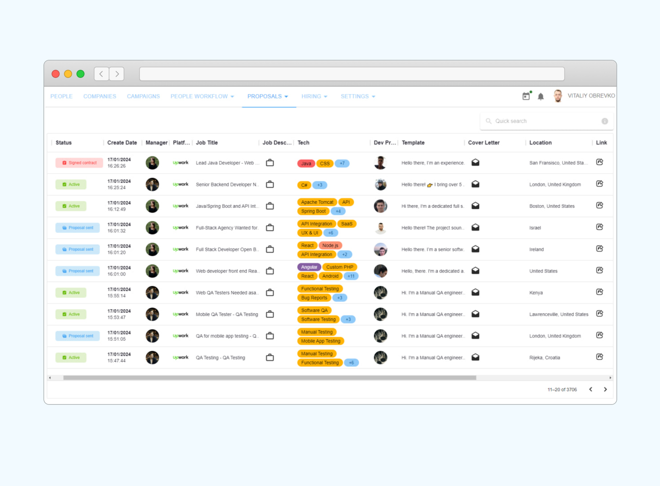The image size is (660, 486).
Task: Click Vitaliy Obrevko profile avatar
Action: 558,96
